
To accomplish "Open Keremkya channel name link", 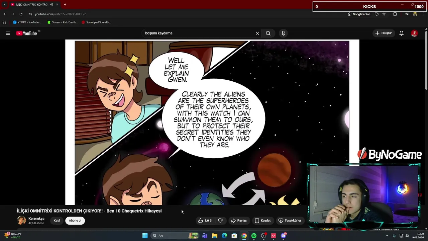I will (36, 219).
